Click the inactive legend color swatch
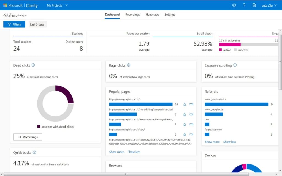The width and height of the screenshot is (282, 176). click(235, 50)
